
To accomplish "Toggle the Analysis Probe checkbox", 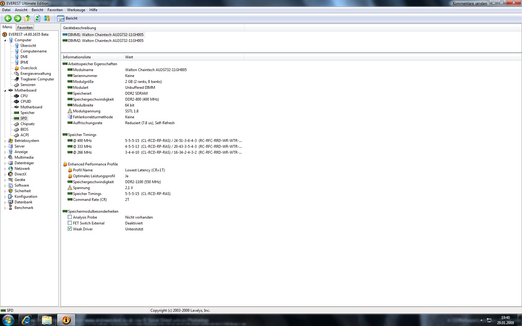I will (x=70, y=217).
